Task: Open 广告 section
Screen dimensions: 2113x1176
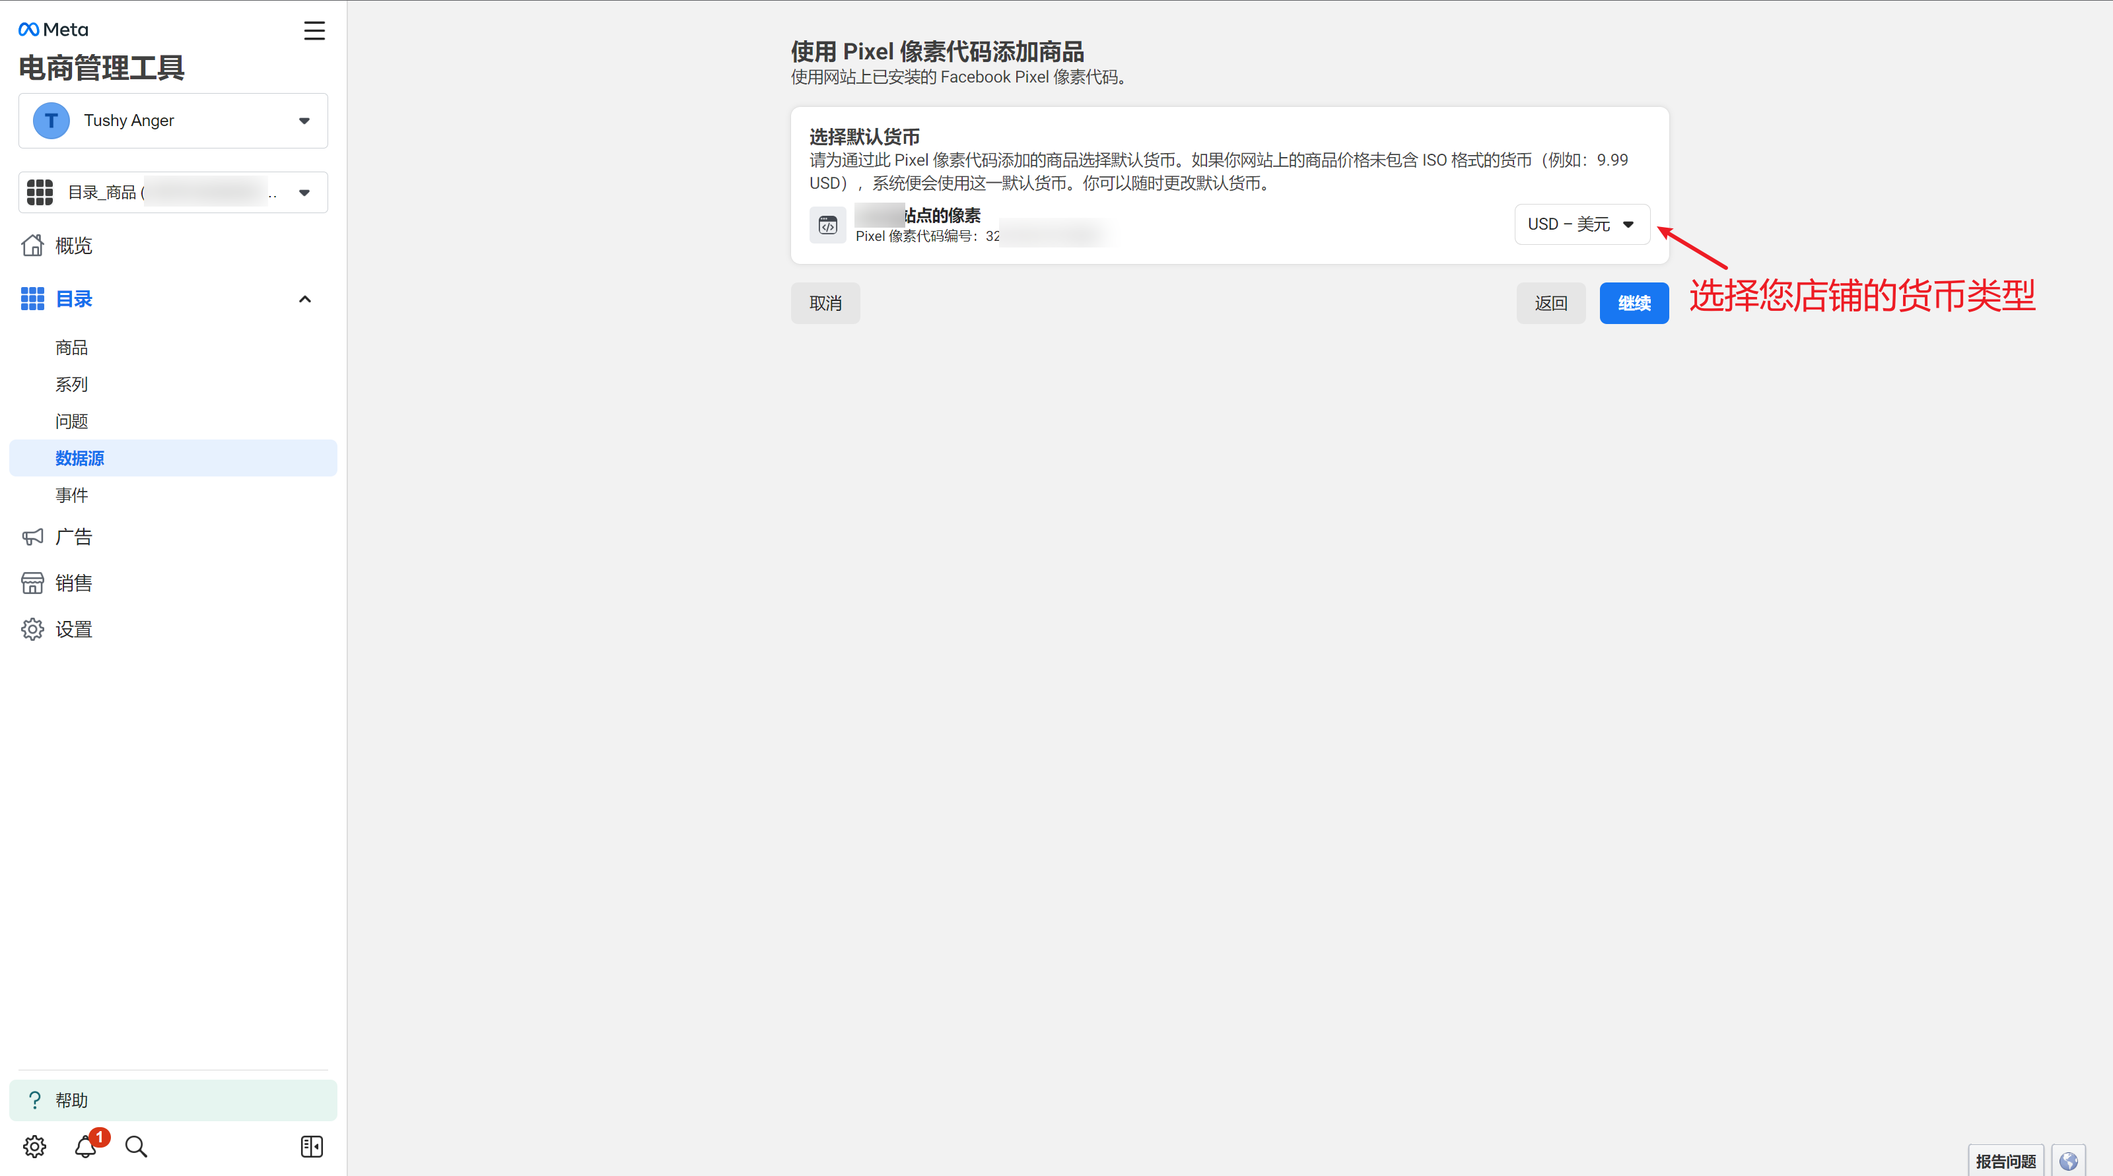Action: [x=74, y=537]
